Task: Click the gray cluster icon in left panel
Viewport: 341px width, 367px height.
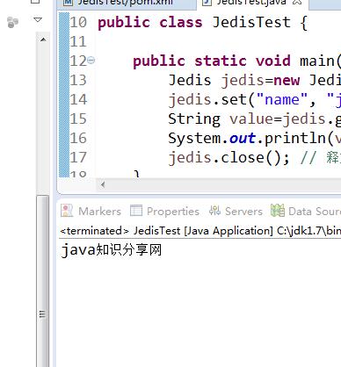Action: [12, 22]
